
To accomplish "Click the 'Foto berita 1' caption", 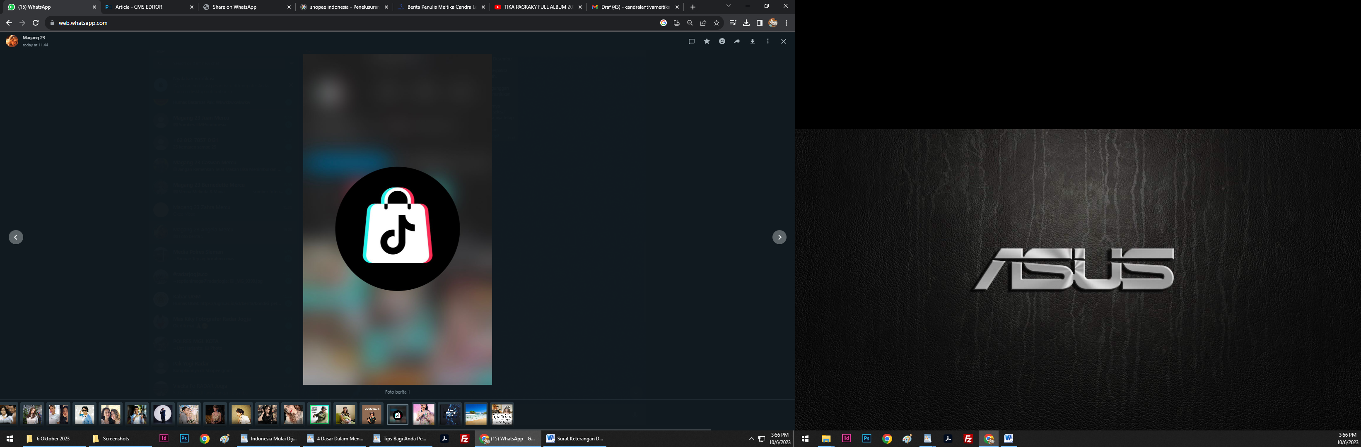I will click(x=397, y=392).
